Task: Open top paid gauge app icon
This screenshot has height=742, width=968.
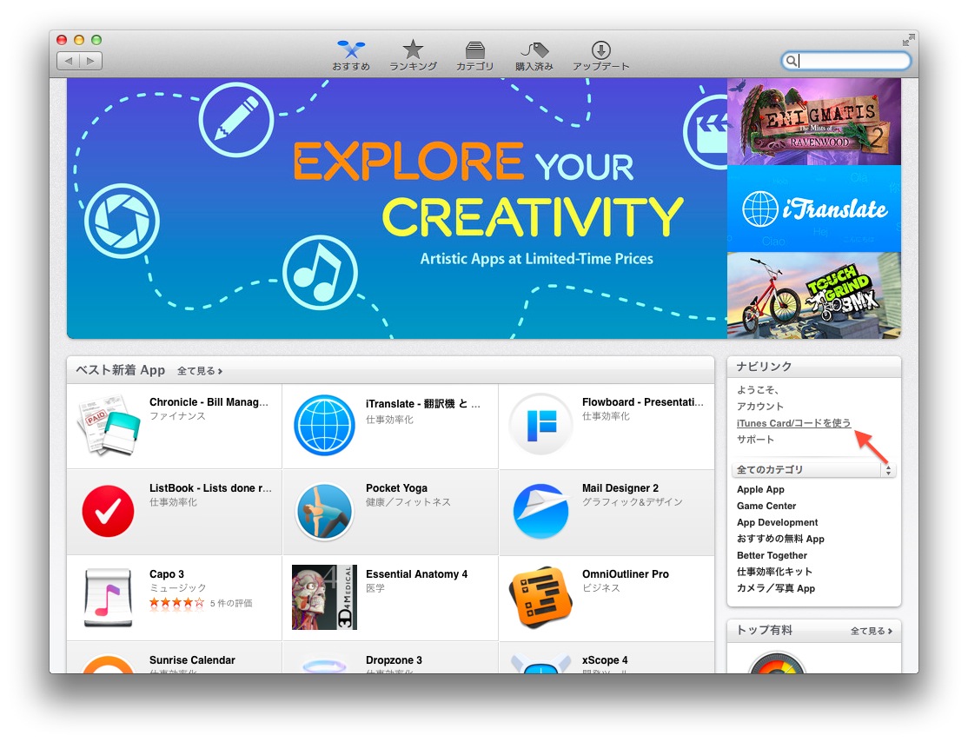Action: (x=777, y=663)
